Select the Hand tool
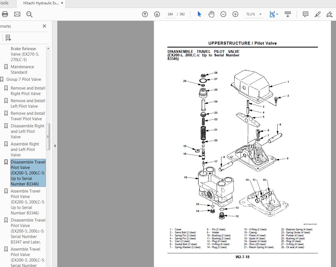Image resolution: width=336 pixels, height=267 pixels. (211, 14)
